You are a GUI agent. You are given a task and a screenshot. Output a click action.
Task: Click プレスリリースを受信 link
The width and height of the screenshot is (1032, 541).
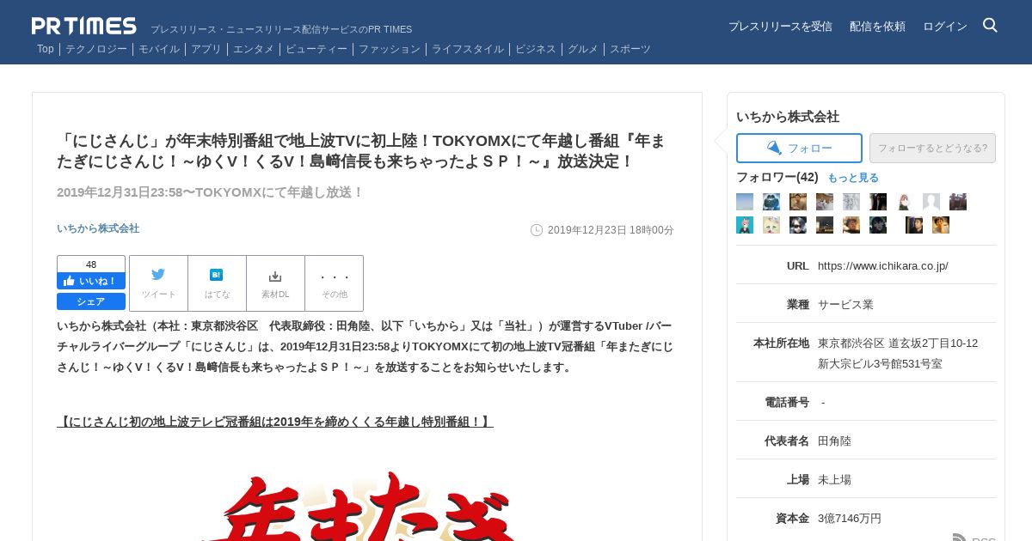pyautogui.click(x=780, y=27)
